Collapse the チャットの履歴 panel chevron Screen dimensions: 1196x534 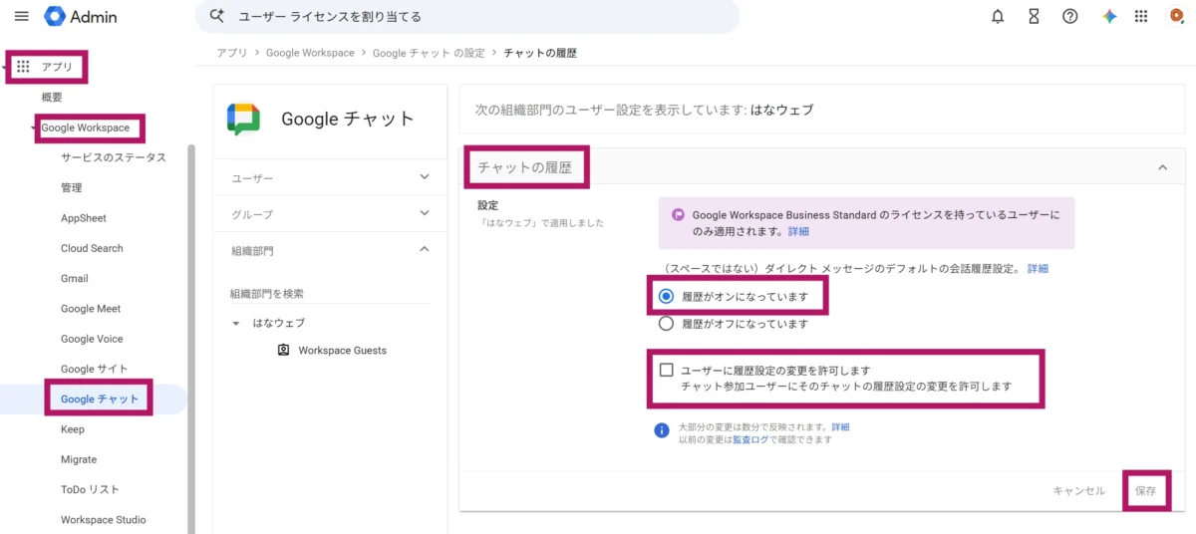(x=1162, y=167)
